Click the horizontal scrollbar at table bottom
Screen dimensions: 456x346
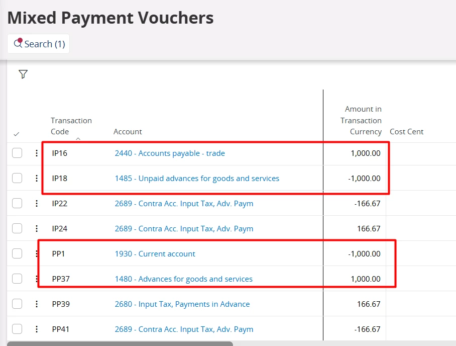click(120, 343)
